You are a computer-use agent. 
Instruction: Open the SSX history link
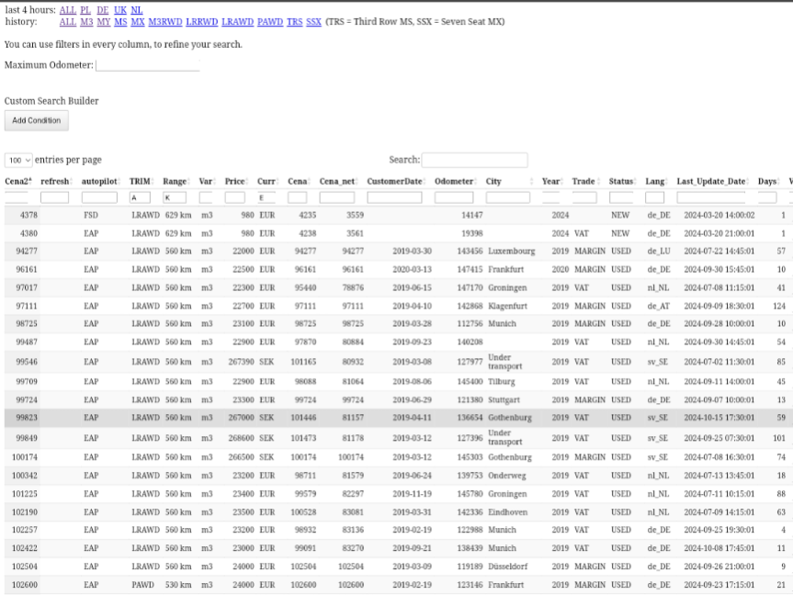(x=313, y=22)
